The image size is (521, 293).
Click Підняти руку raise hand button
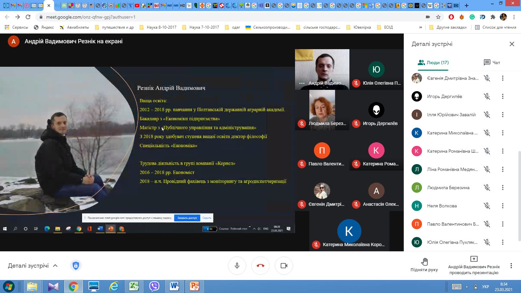424,265
